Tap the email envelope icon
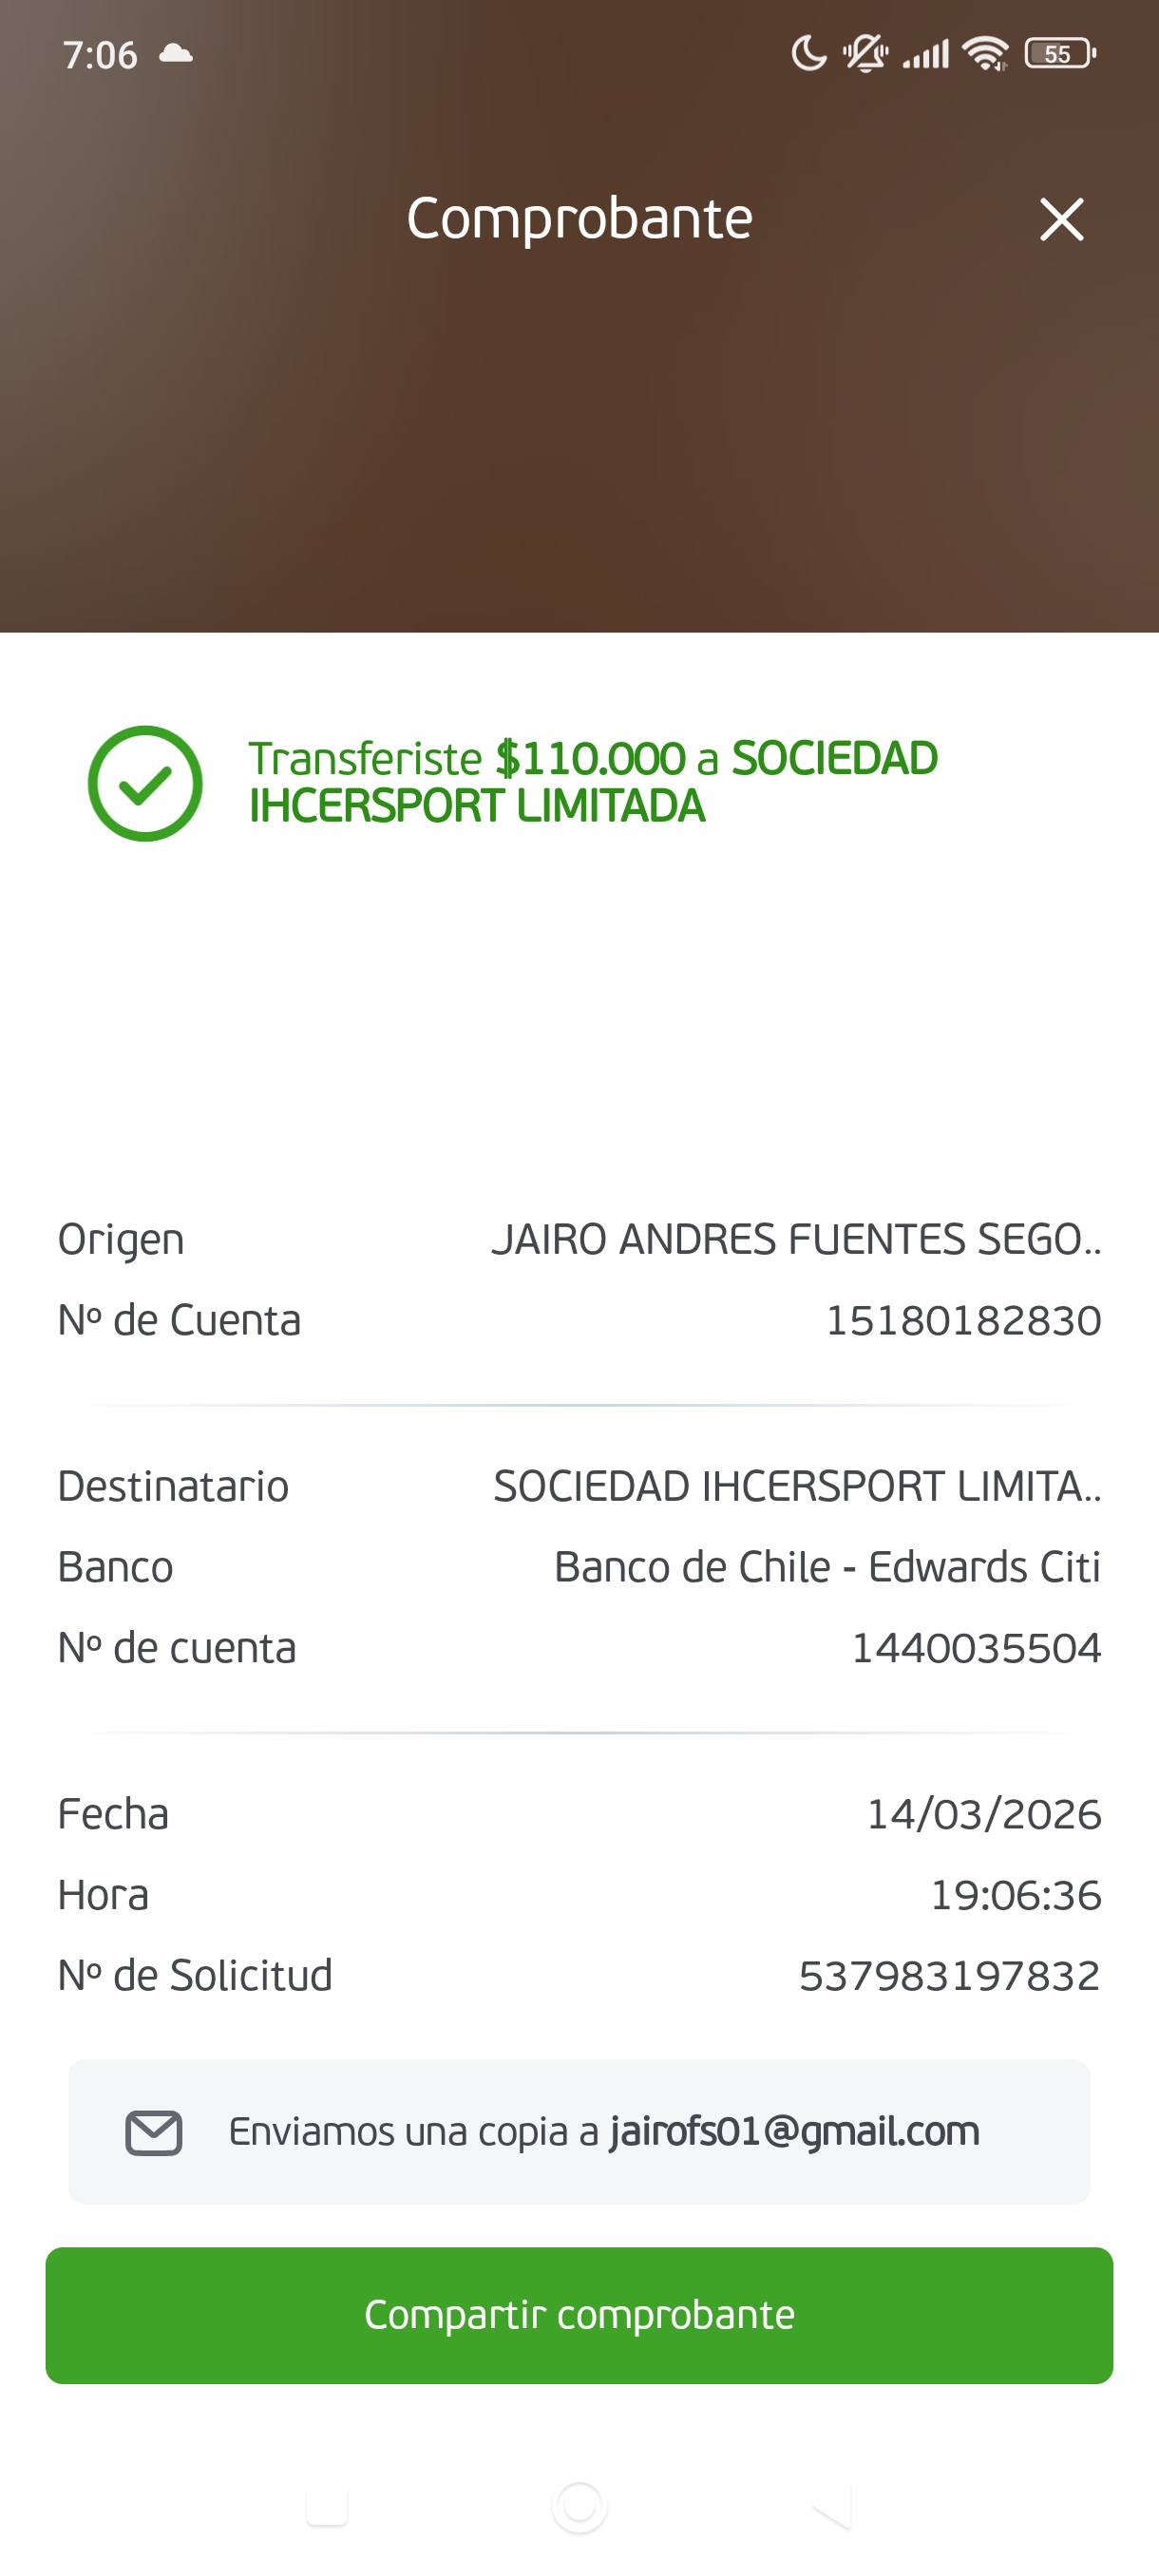Image resolution: width=1159 pixels, height=2576 pixels. 153,2132
